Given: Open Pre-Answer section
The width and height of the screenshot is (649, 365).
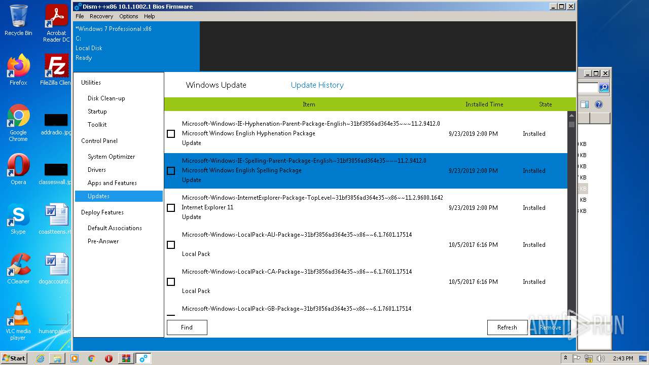Looking at the screenshot, I should tap(103, 241).
